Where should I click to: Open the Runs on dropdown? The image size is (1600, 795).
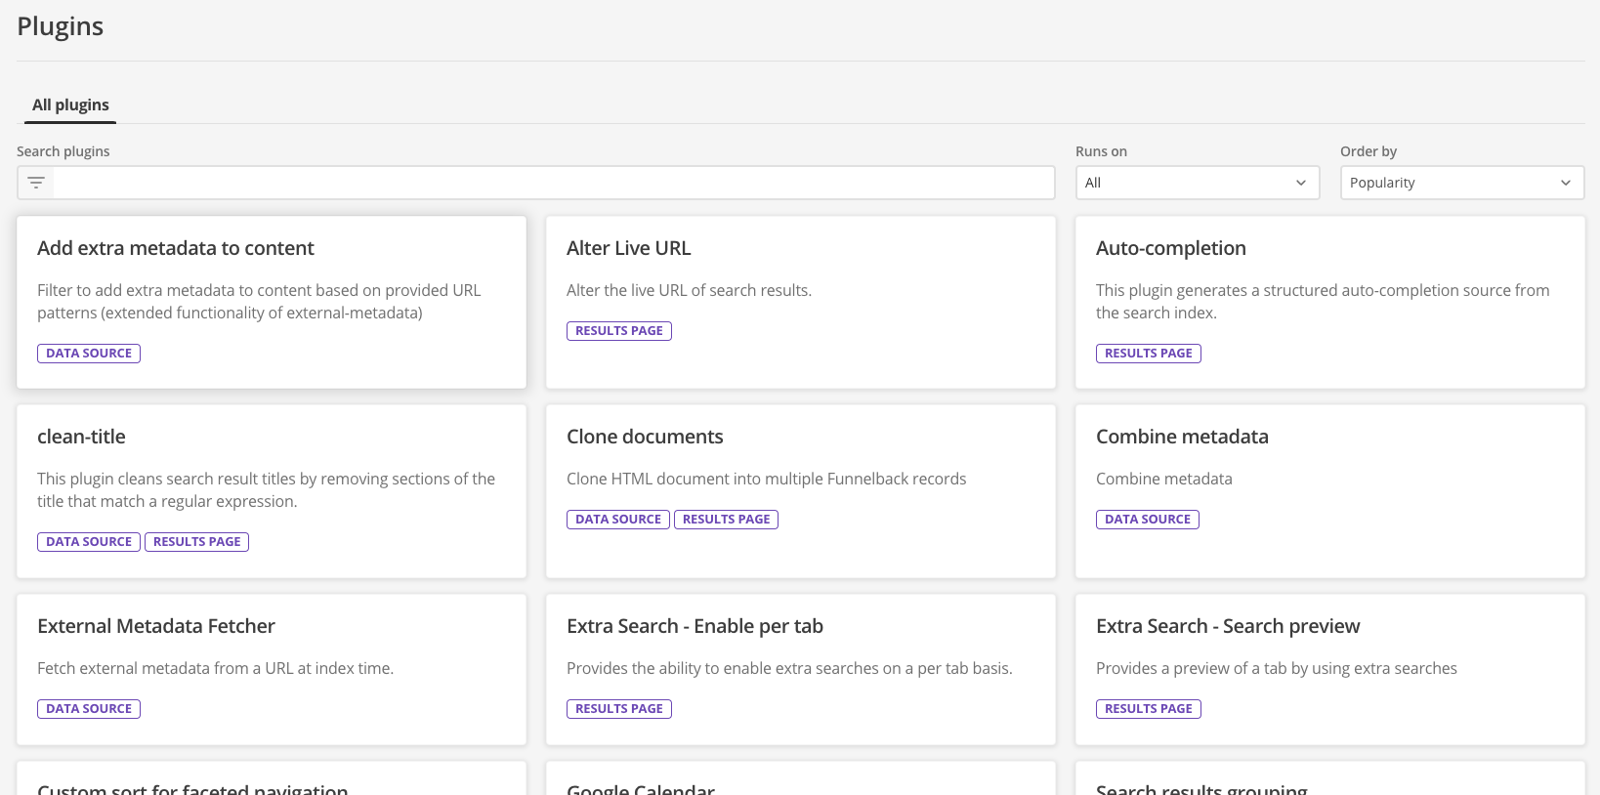[1197, 183]
